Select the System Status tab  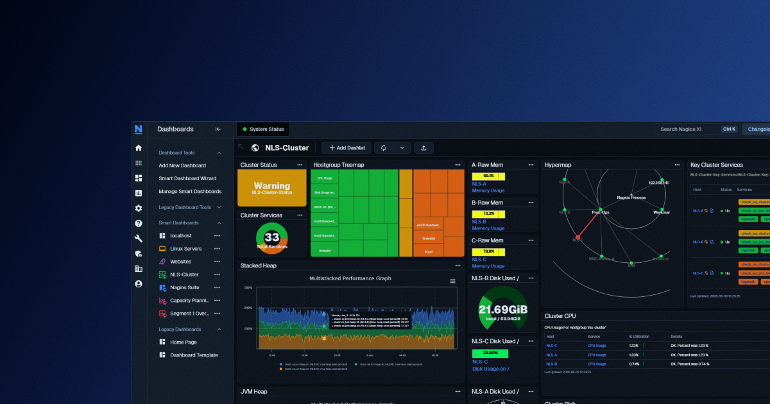[x=263, y=129]
